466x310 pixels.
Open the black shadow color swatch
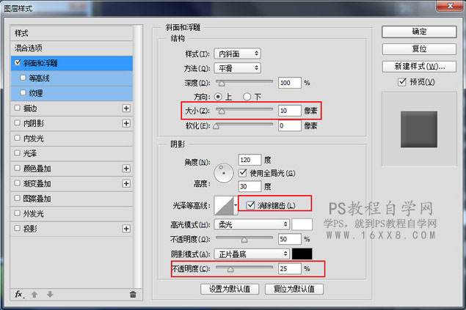click(x=302, y=254)
